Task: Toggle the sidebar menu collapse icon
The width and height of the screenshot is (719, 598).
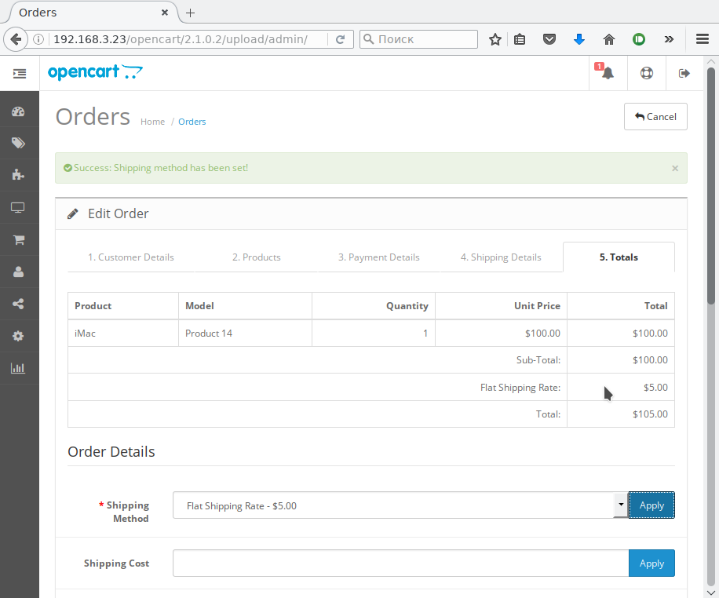Action: click(20, 73)
